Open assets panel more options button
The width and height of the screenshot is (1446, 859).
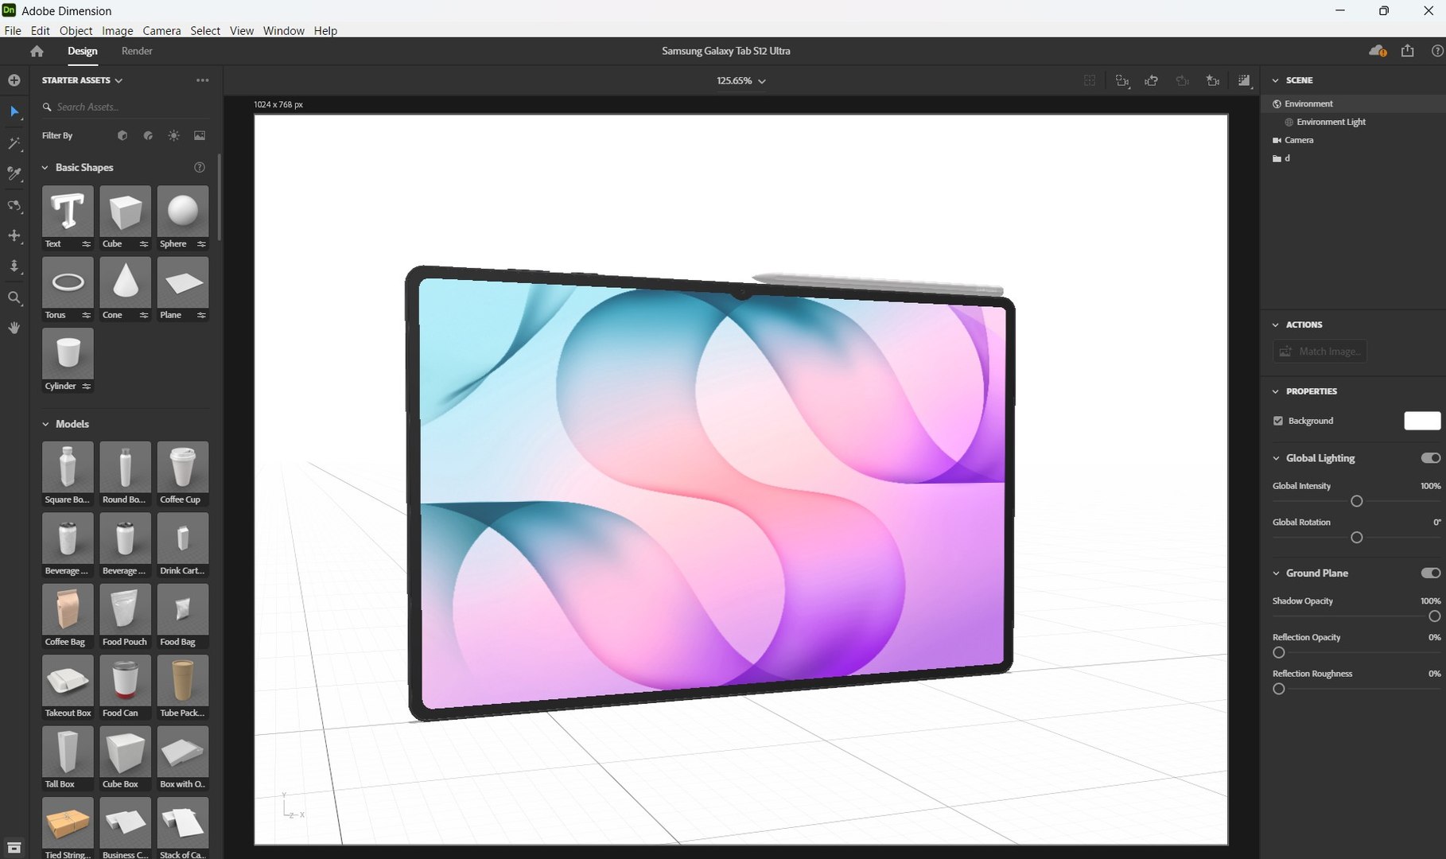point(203,80)
